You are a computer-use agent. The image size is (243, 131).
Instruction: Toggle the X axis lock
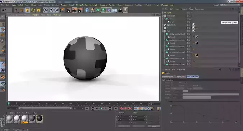(x=45, y=10)
